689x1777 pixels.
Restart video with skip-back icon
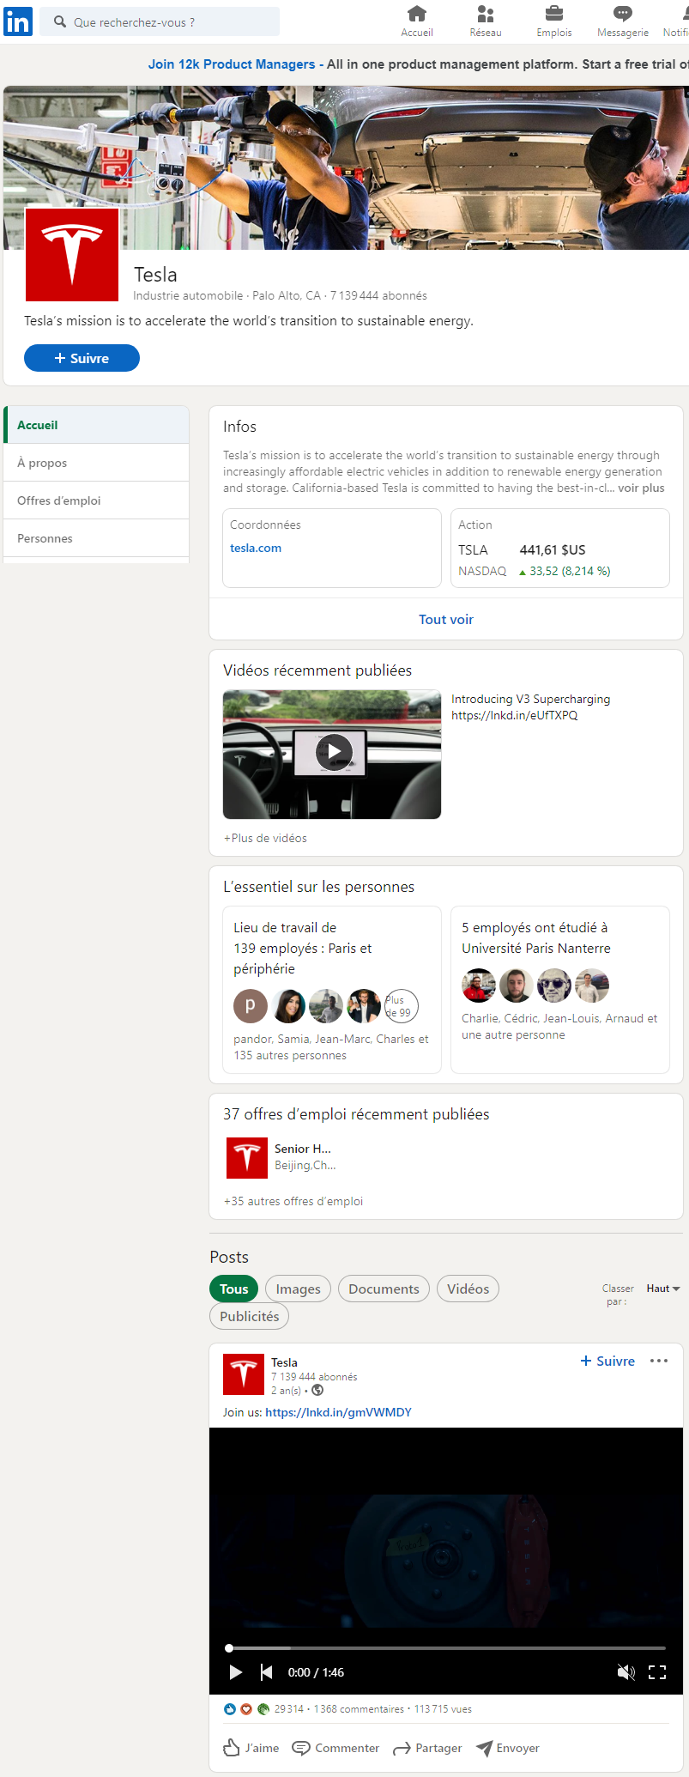pos(266,1672)
